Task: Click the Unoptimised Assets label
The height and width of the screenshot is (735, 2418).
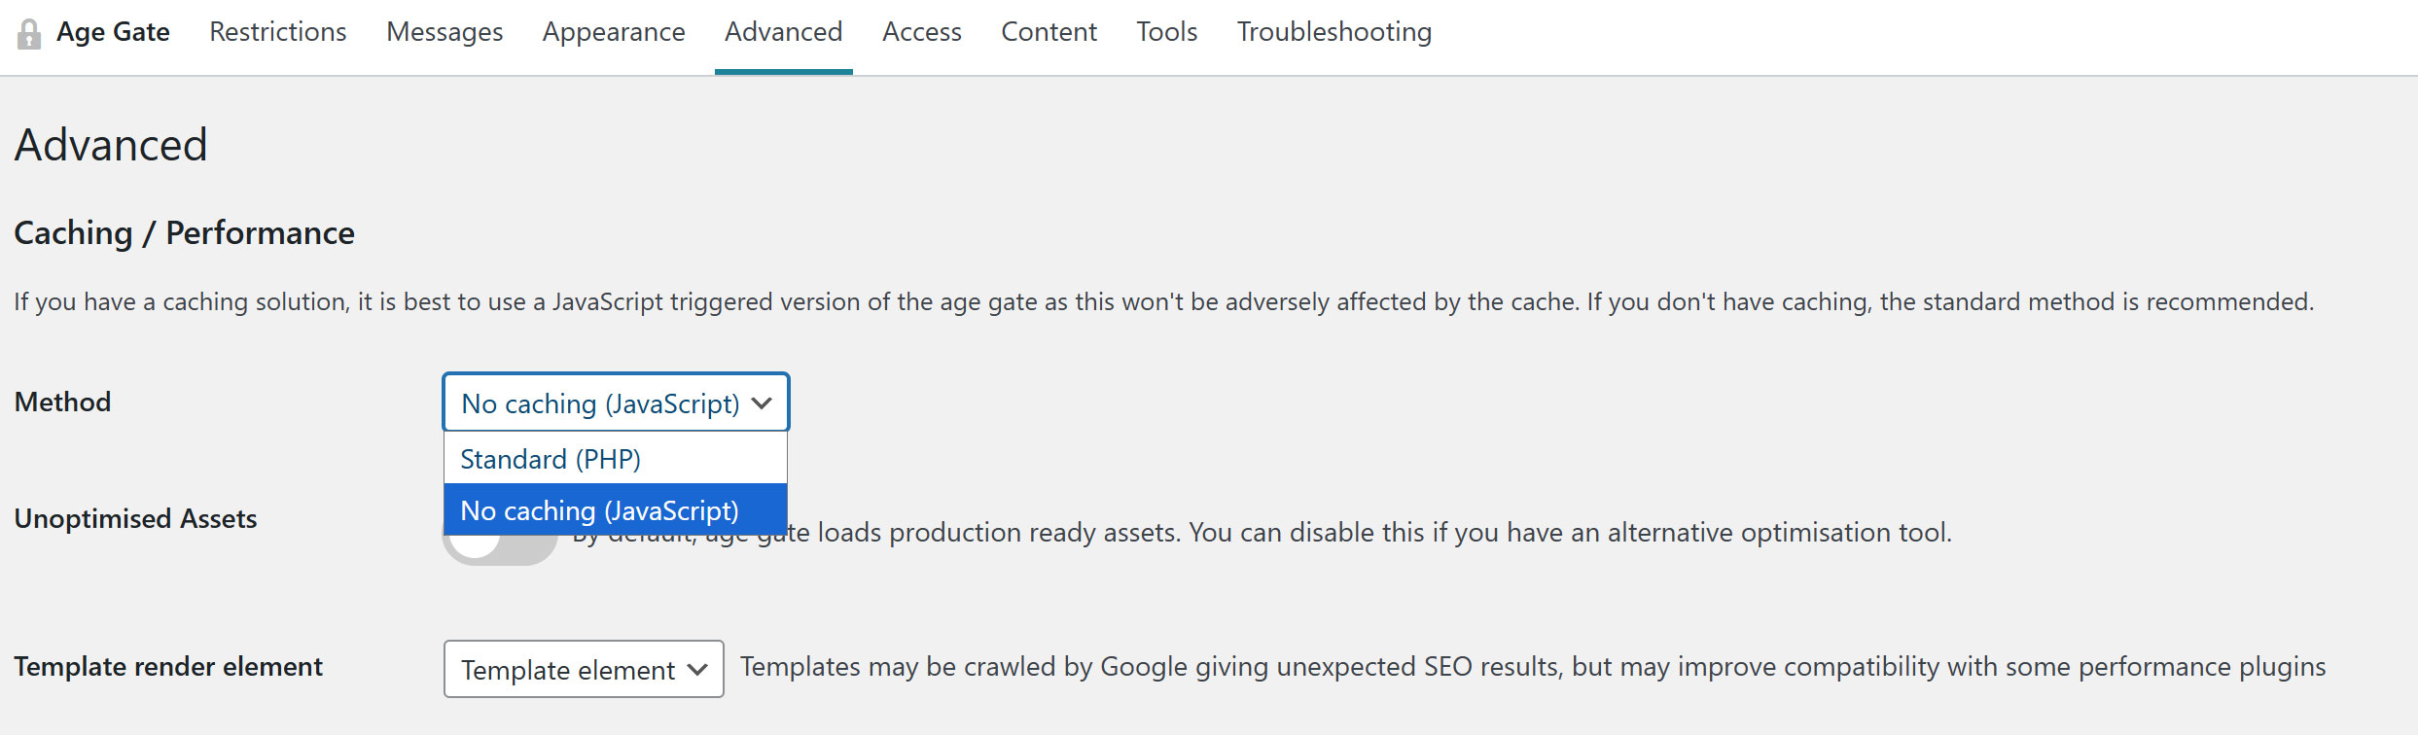Action: pyautogui.click(x=135, y=519)
